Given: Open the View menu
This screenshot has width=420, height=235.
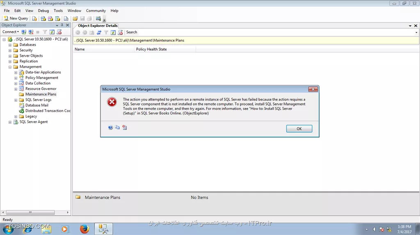Looking at the screenshot, I should 29,11.
